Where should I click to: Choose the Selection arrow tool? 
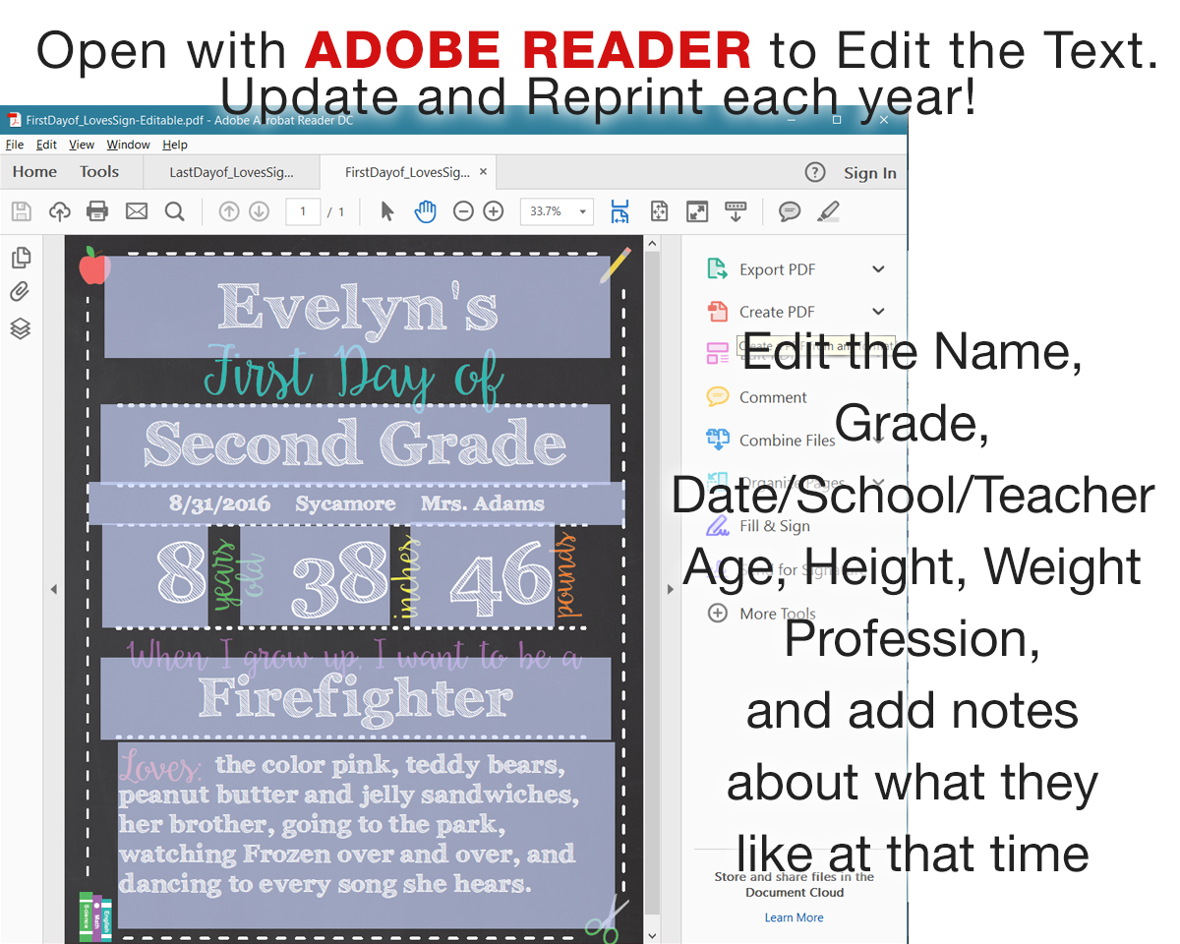(387, 211)
